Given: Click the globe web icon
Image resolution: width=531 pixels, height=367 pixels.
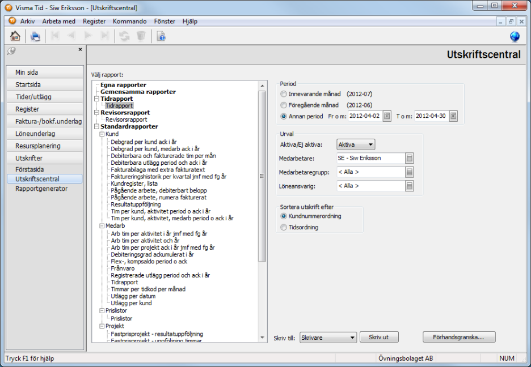Looking at the screenshot, I should click(515, 36).
